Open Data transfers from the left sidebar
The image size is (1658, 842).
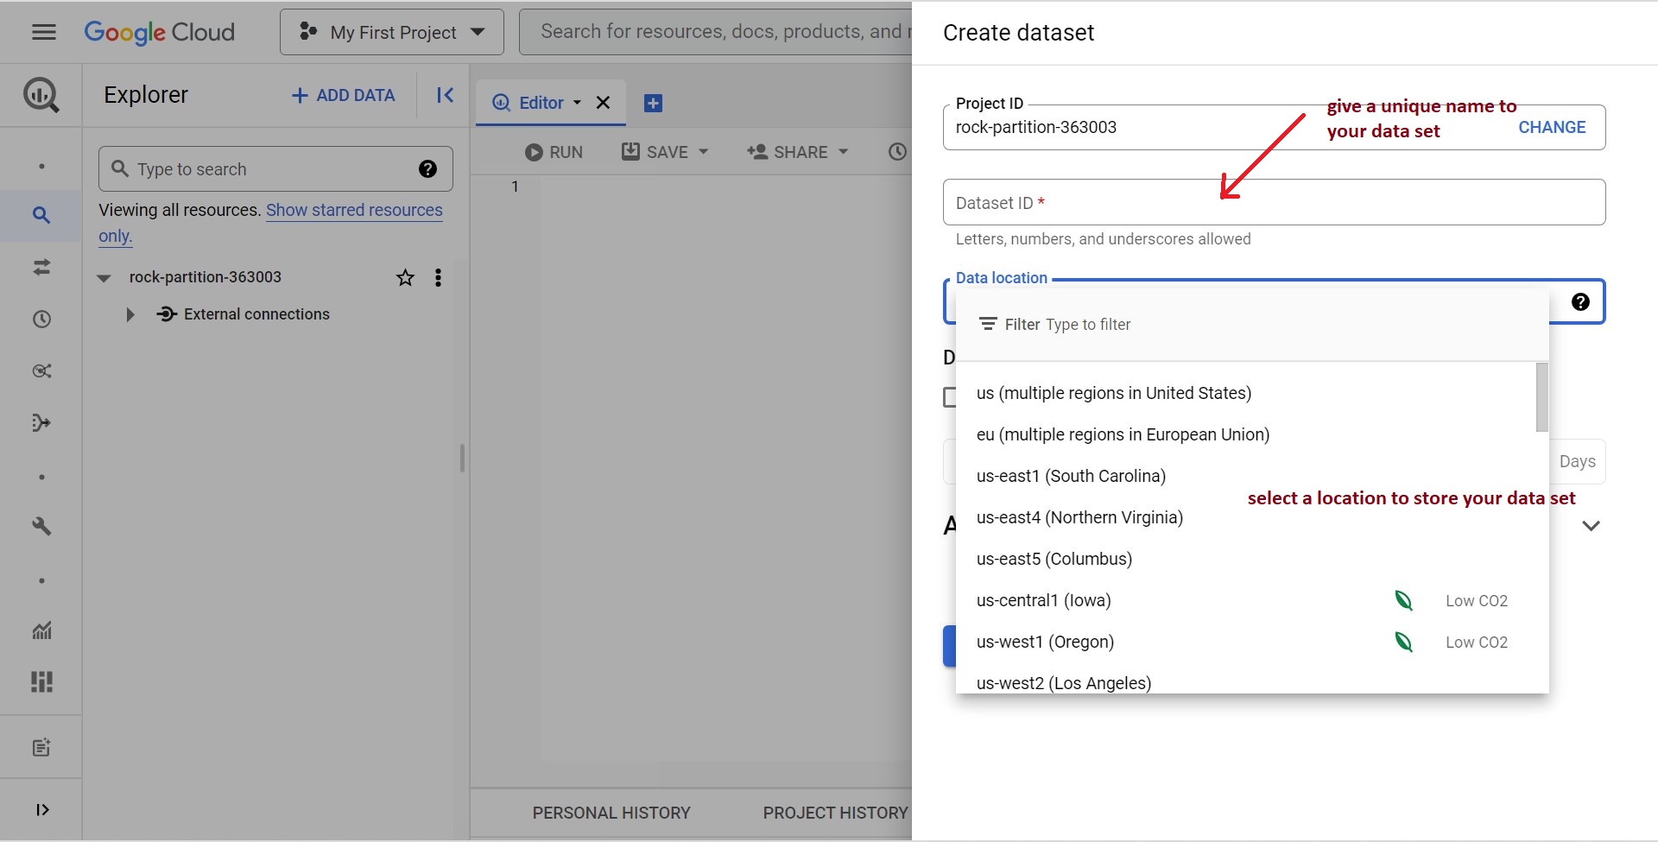tap(41, 268)
